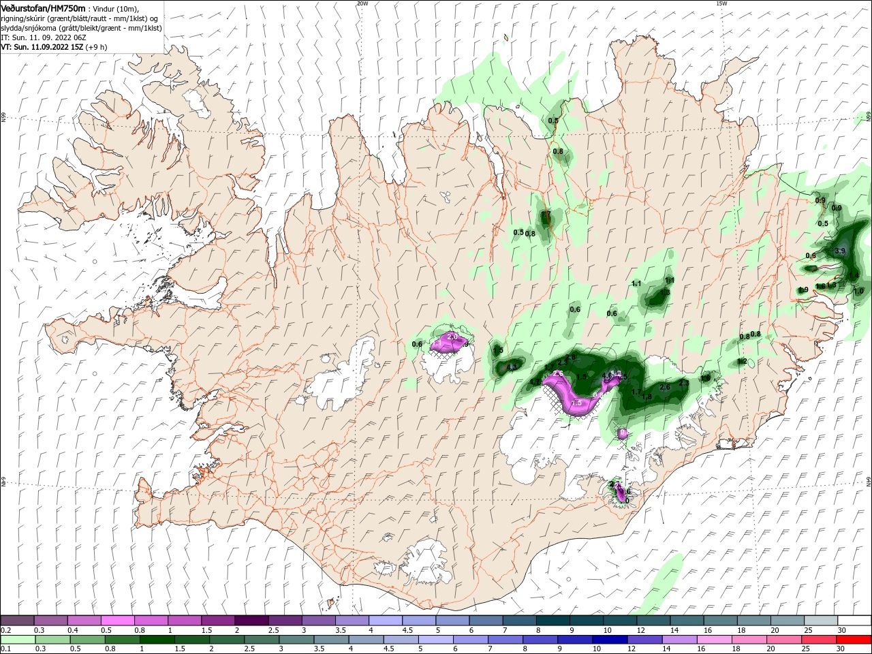Click the 3.9 precipitation value on east coast

tap(839, 251)
